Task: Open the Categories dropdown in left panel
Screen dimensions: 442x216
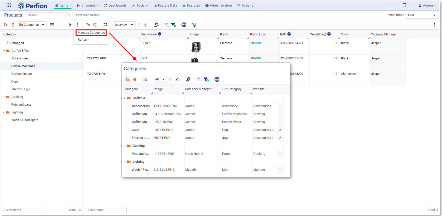Action: (x=32, y=25)
